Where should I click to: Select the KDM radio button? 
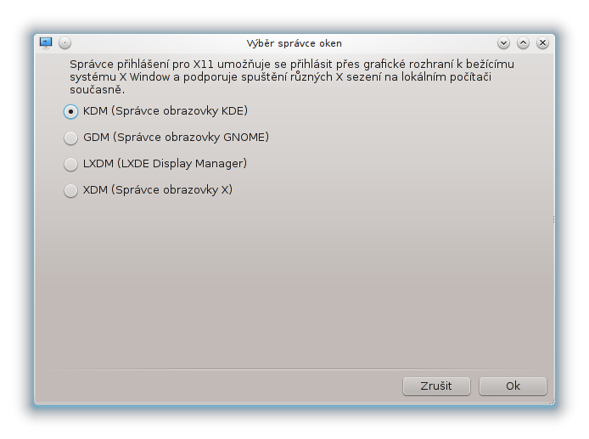pyautogui.click(x=70, y=111)
